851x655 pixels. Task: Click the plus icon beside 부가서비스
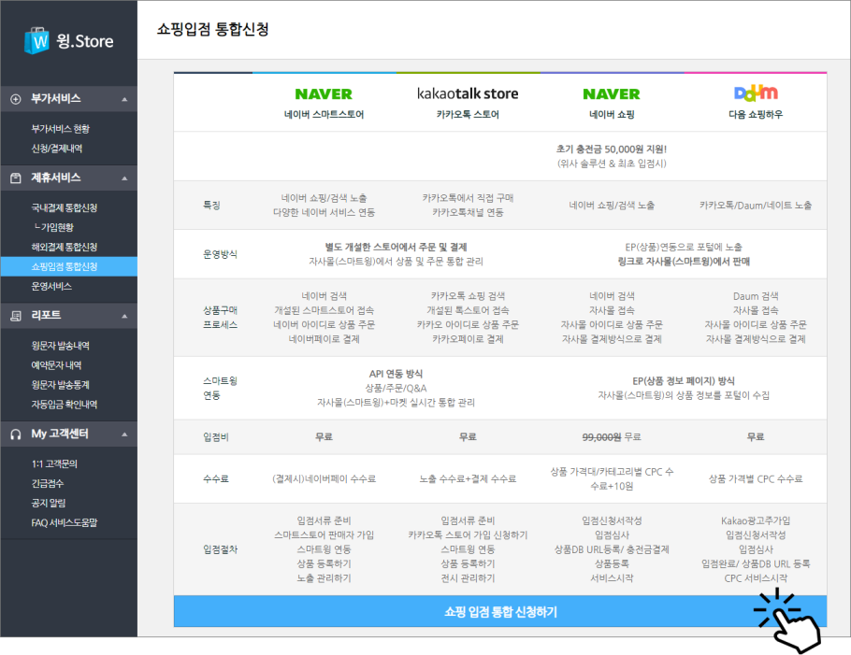tap(16, 99)
